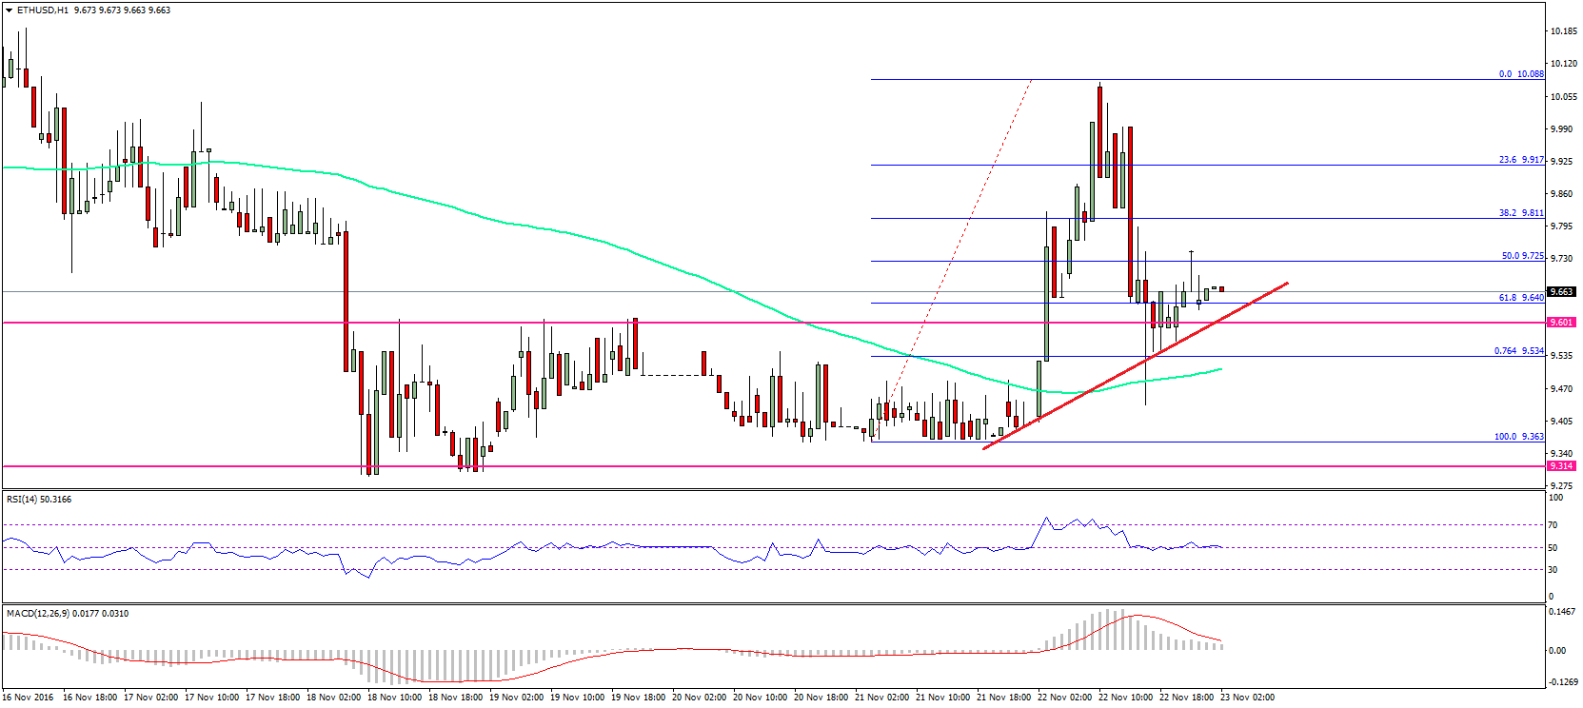Select the Fibonacci label 0.0 10.088
1583x708 pixels.
1521,74
